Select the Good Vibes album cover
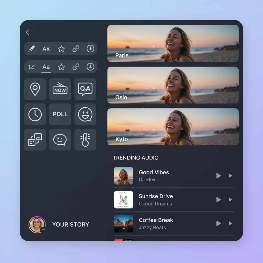This screenshot has width=263, height=263. pos(124,176)
